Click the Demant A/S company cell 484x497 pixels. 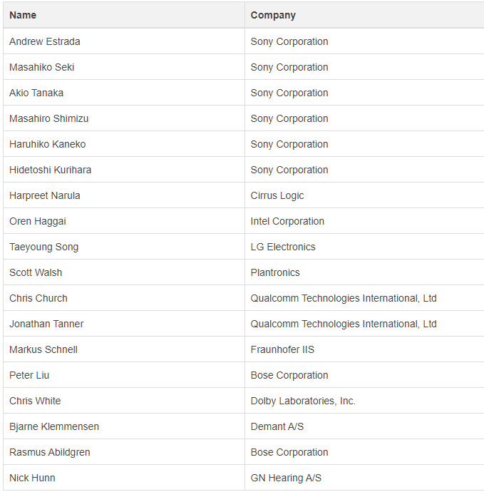tap(277, 426)
